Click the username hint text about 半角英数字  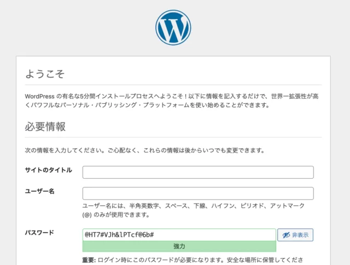pos(193,210)
